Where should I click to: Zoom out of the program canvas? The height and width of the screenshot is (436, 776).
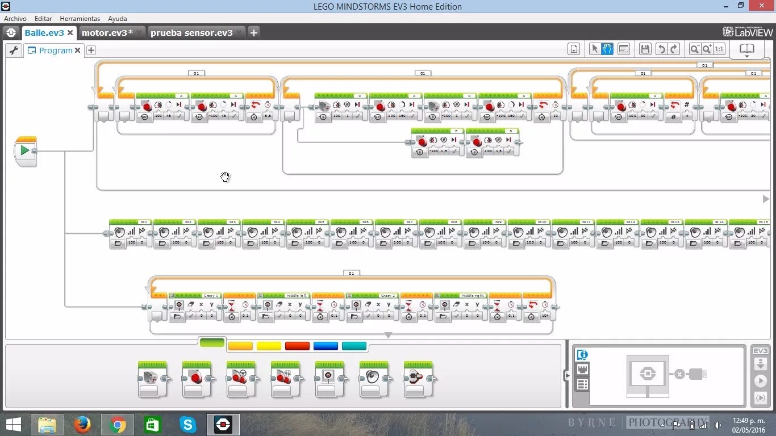tap(694, 49)
